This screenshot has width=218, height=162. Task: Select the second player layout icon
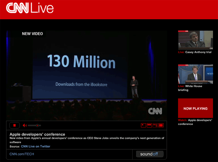pos(149,125)
